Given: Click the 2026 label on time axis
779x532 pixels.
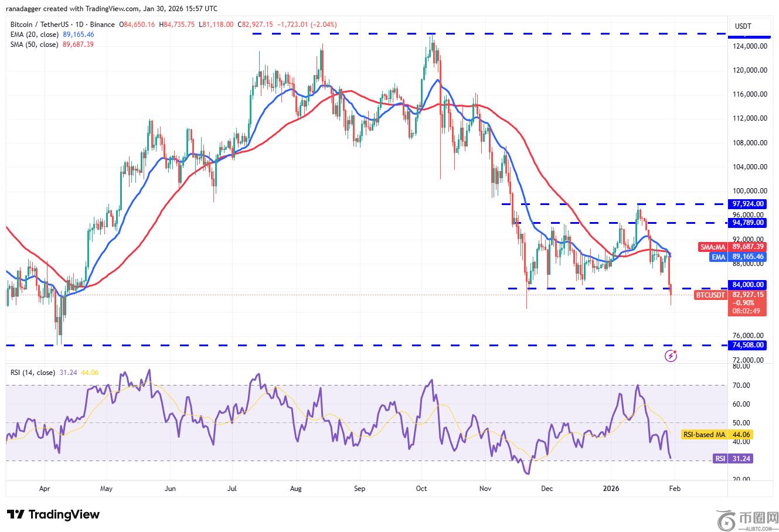Looking at the screenshot, I should tap(611, 488).
